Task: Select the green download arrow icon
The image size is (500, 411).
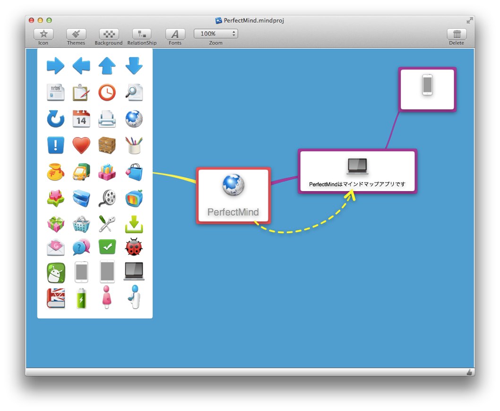Action: (x=134, y=224)
